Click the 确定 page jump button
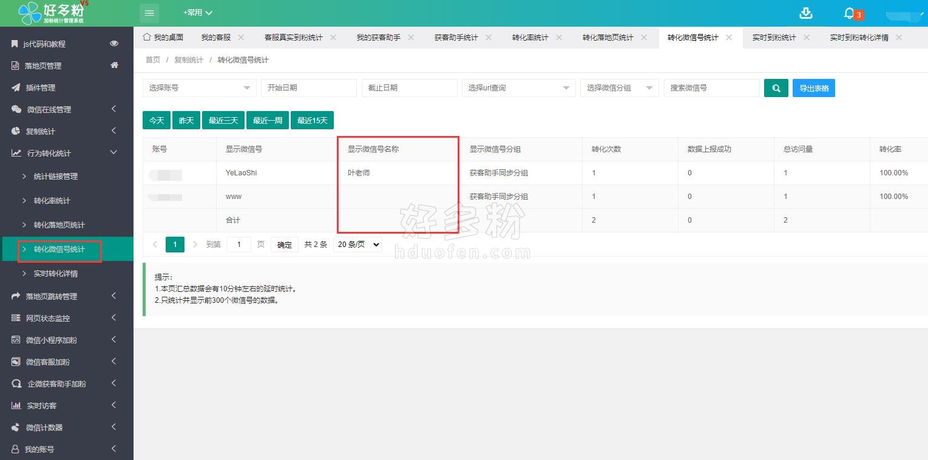The image size is (928, 460). [x=285, y=245]
